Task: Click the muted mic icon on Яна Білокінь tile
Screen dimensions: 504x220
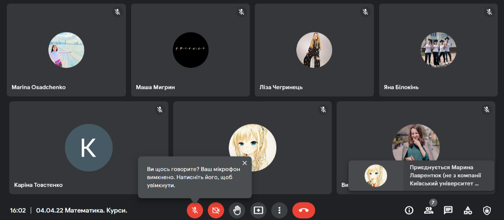Action: pos(489,12)
